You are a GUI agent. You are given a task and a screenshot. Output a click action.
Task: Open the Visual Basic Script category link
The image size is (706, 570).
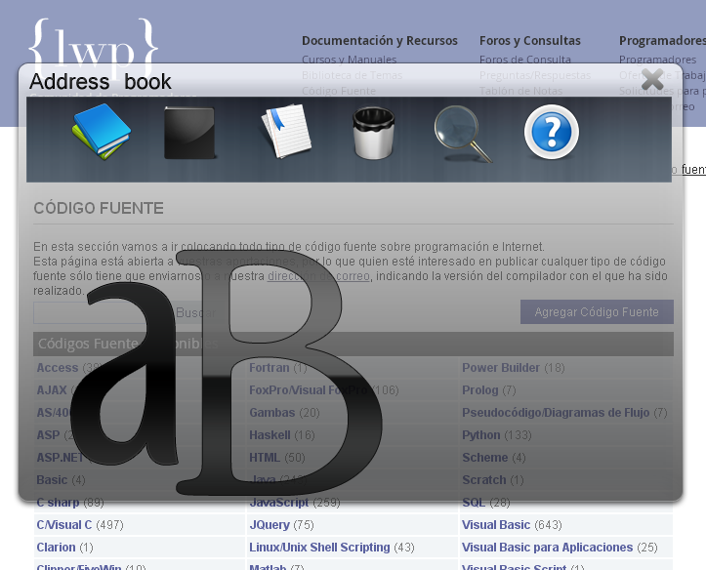(x=514, y=567)
